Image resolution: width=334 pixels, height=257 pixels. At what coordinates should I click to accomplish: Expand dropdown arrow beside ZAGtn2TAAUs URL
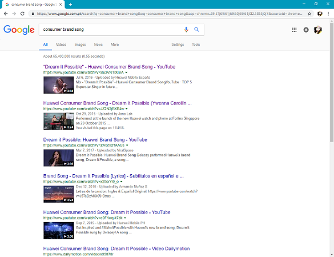[x=127, y=145]
